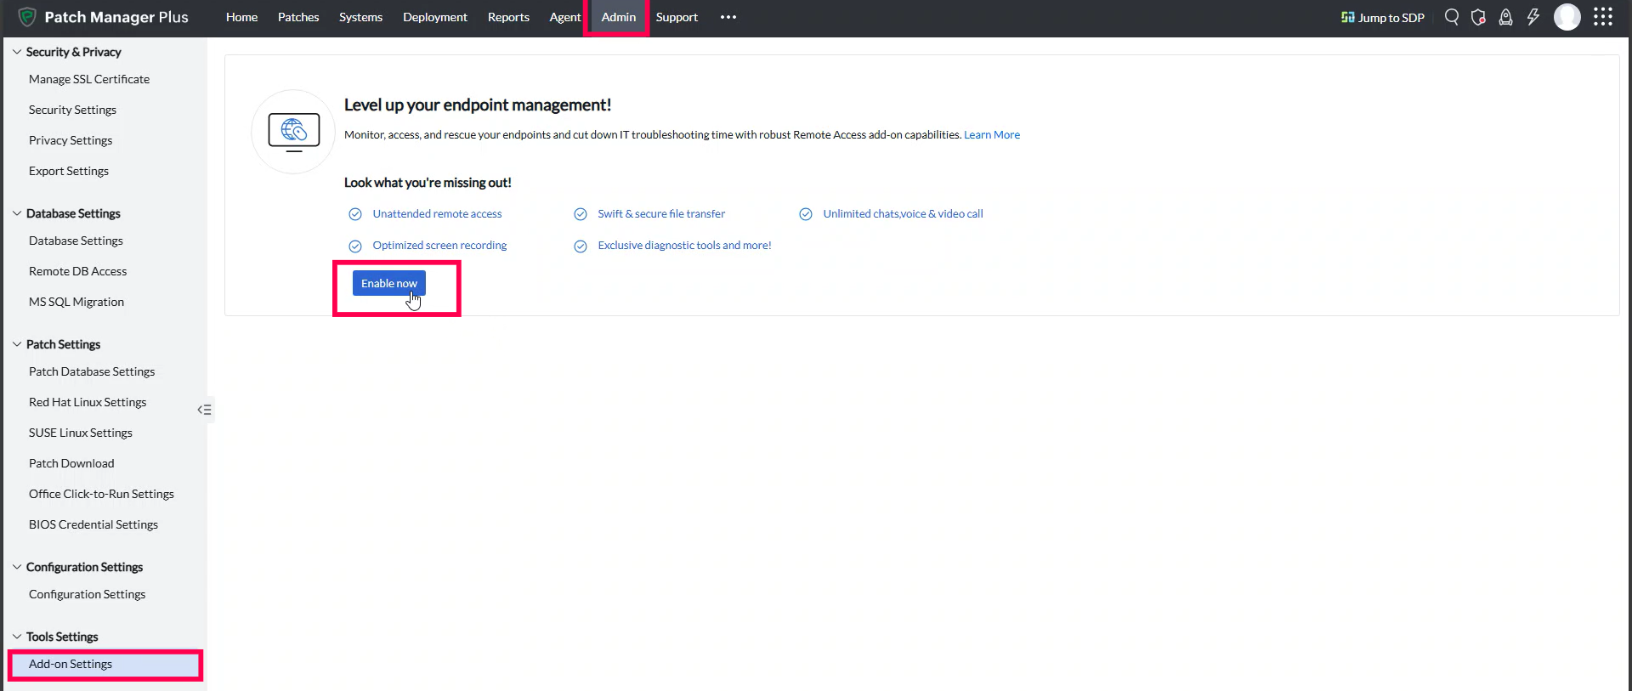The image size is (1632, 691).
Task: Collapse the Patch Settings section
Action: tap(17, 344)
